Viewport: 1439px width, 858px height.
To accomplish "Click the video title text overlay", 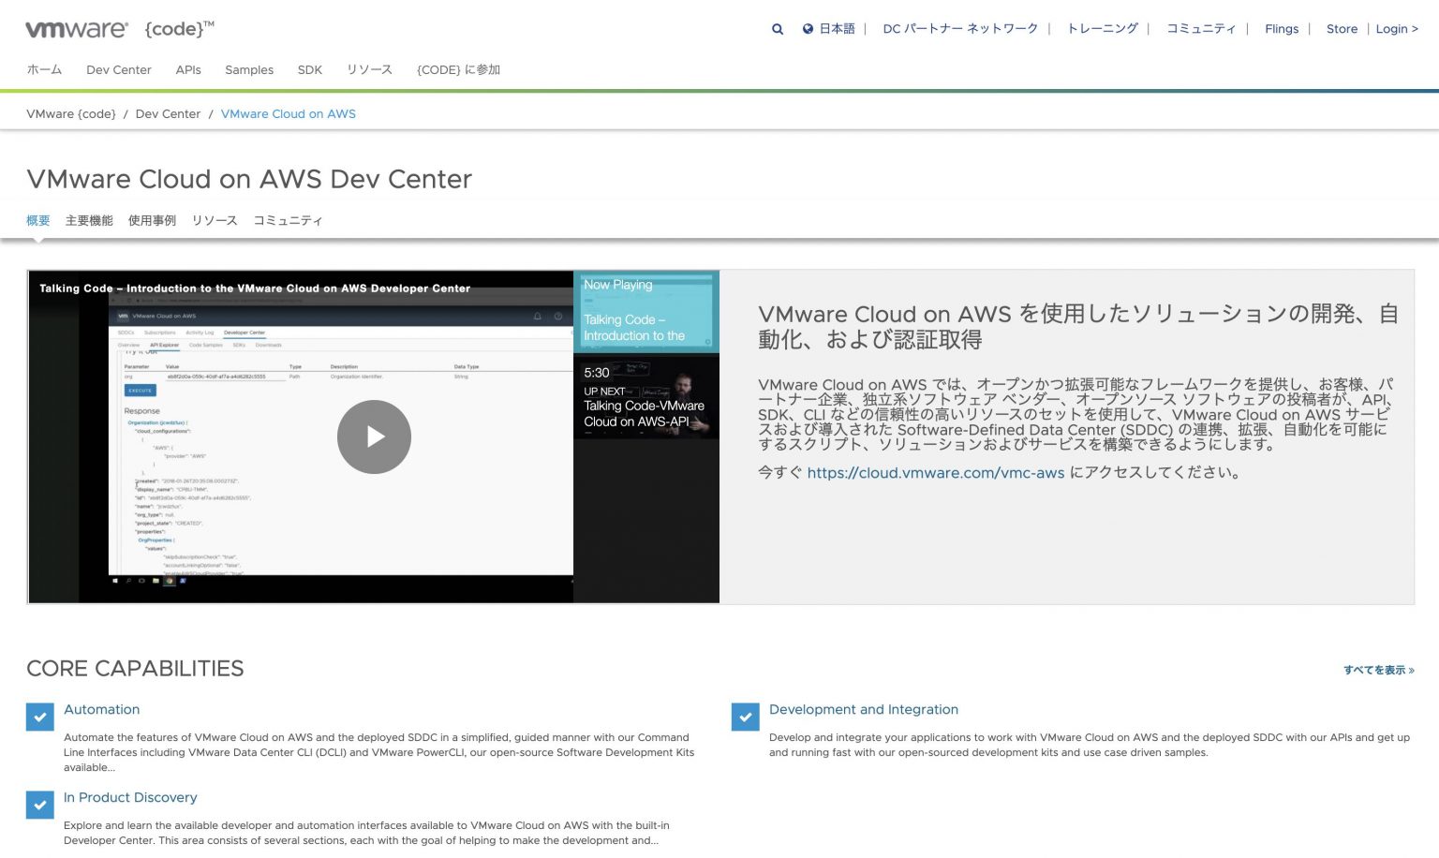I will click(x=255, y=288).
